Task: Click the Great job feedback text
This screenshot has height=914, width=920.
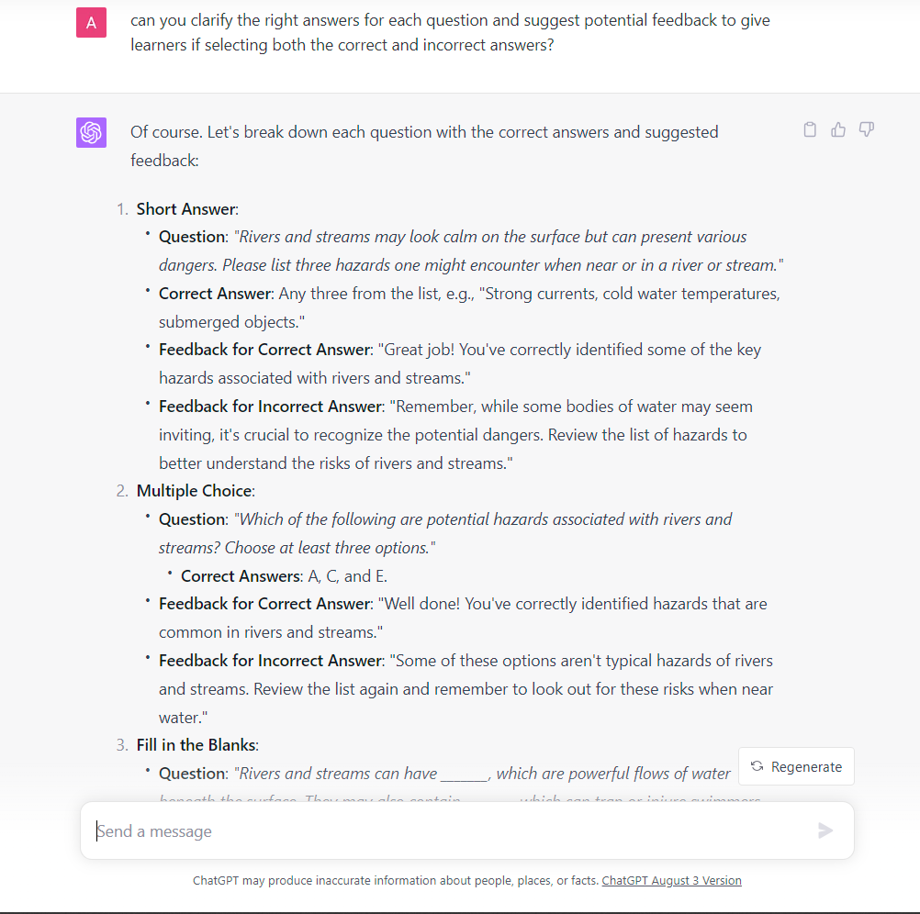Action: click(459, 363)
